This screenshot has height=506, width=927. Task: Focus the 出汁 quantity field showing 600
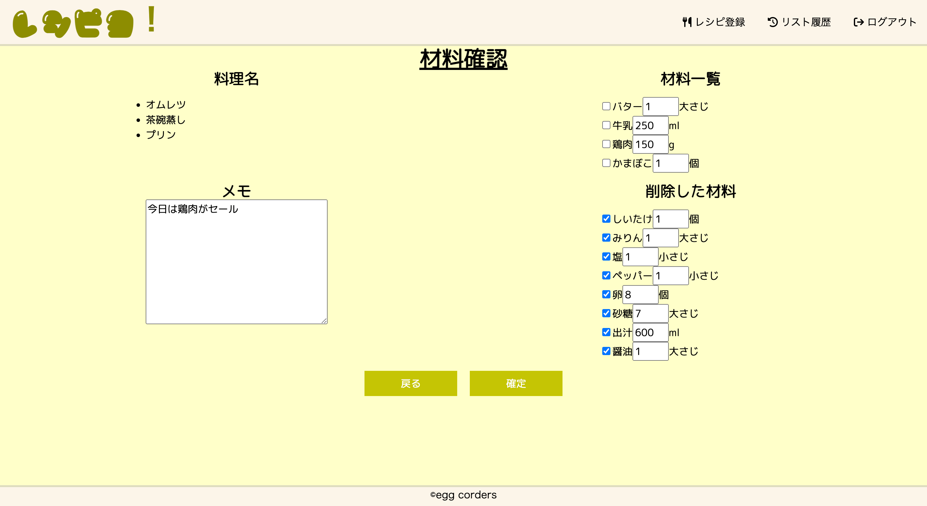pyautogui.click(x=650, y=332)
